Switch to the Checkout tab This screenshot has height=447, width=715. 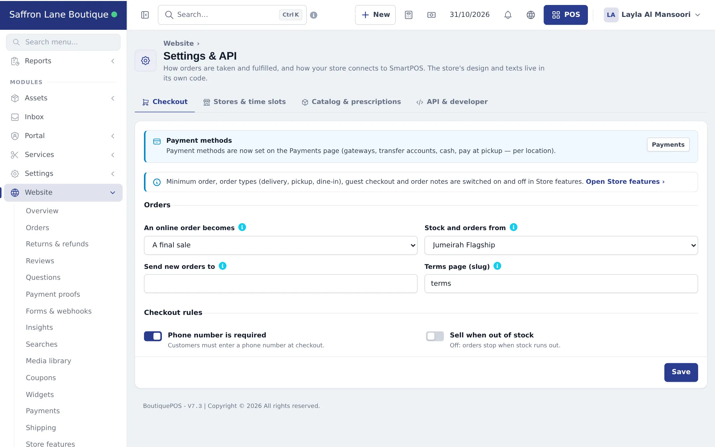tap(165, 102)
